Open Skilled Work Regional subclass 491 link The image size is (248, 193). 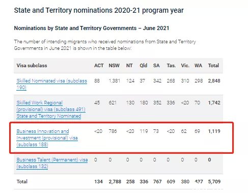(x=51, y=109)
